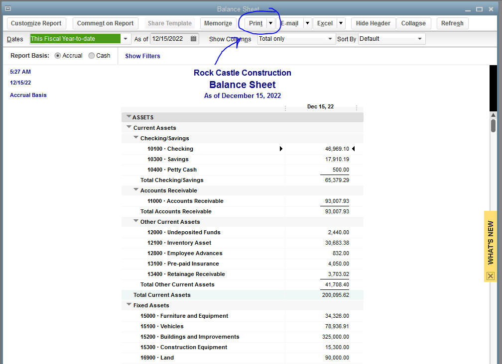Click the Customize Report button
This screenshot has width=502, height=364.
(36, 23)
